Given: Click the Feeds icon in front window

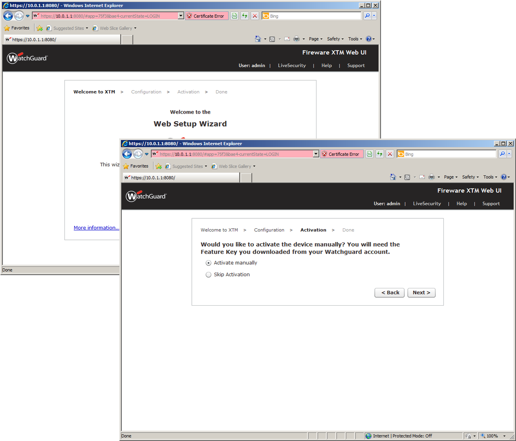Looking at the screenshot, I should click(407, 177).
